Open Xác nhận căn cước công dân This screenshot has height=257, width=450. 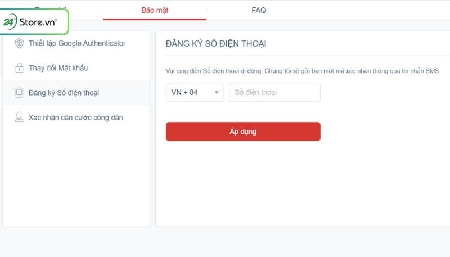click(75, 118)
